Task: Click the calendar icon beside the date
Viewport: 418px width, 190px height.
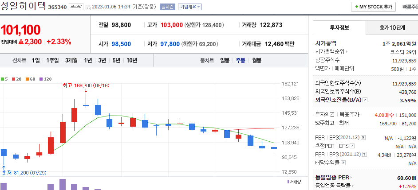Action: point(88,7)
